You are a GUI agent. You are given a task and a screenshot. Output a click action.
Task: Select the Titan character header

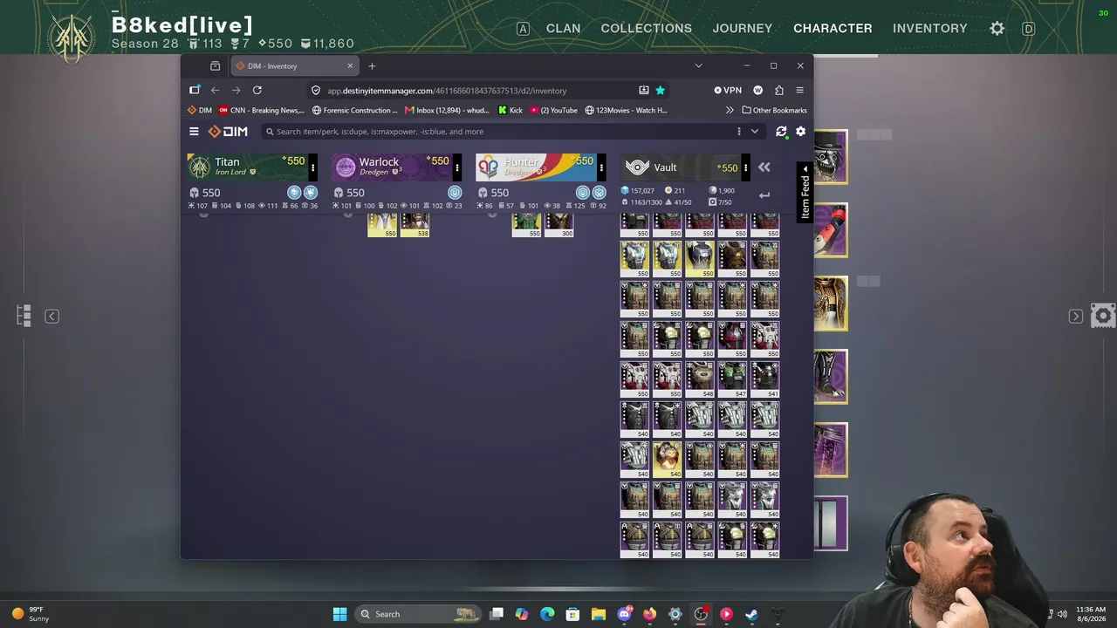point(248,167)
